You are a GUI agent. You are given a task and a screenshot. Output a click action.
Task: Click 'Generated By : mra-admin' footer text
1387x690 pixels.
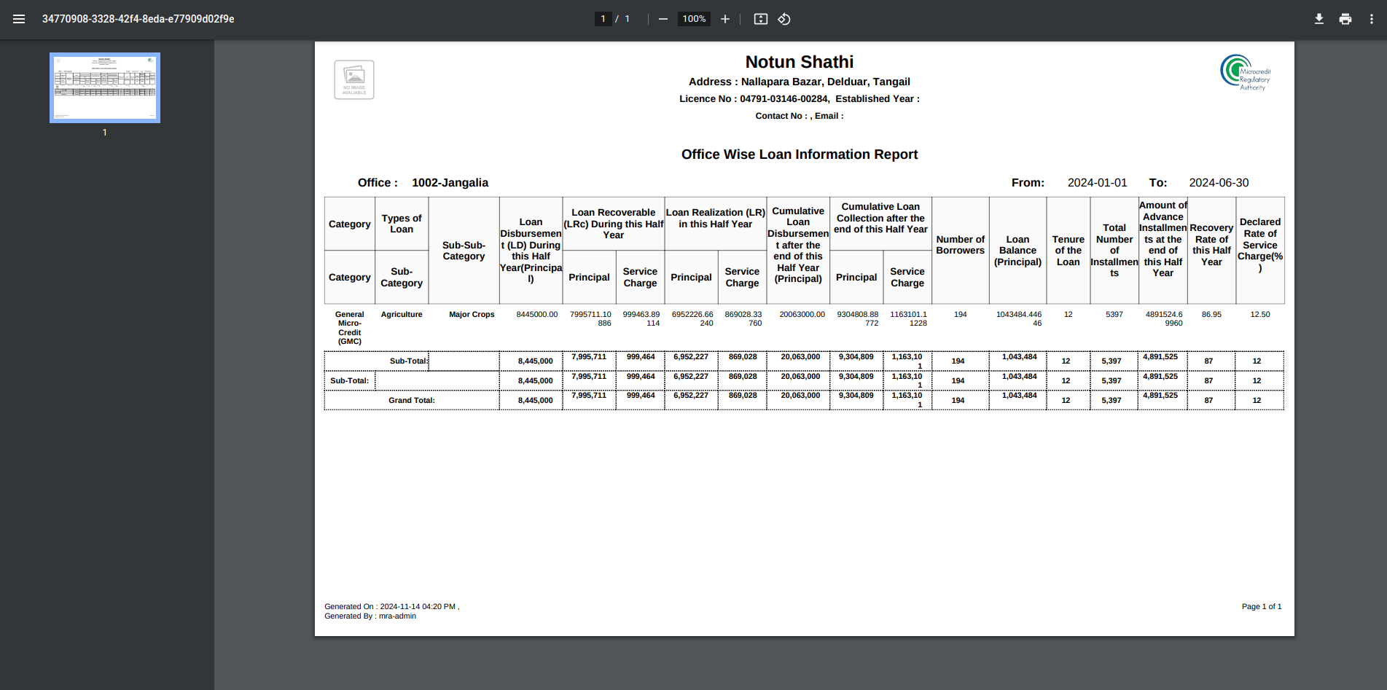point(370,616)
